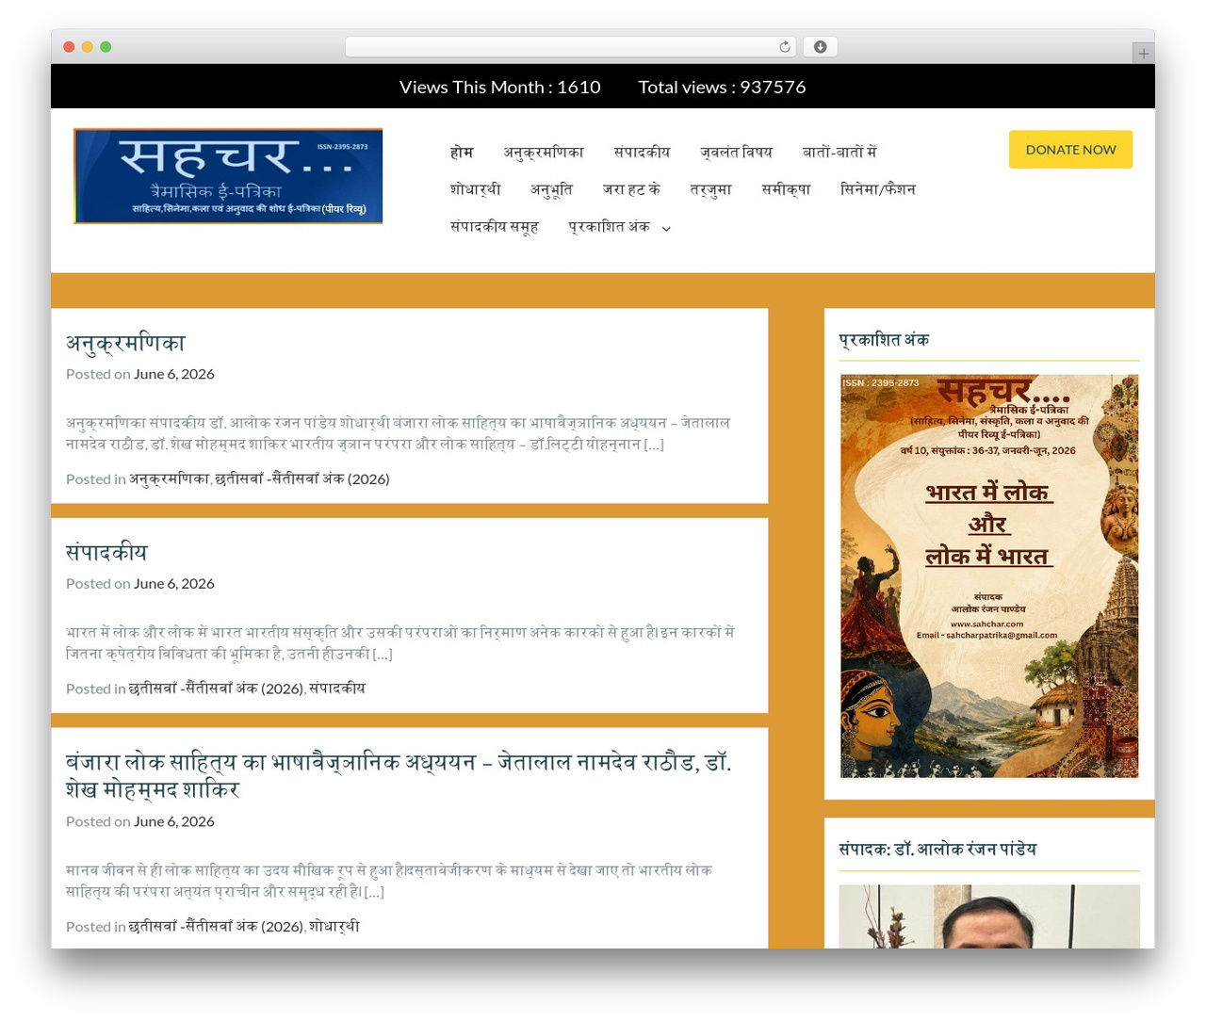This screenshot has height=1021, width=1206.
Task: Click the downloads icon in address bar
Action: click(x=821, y=47)
